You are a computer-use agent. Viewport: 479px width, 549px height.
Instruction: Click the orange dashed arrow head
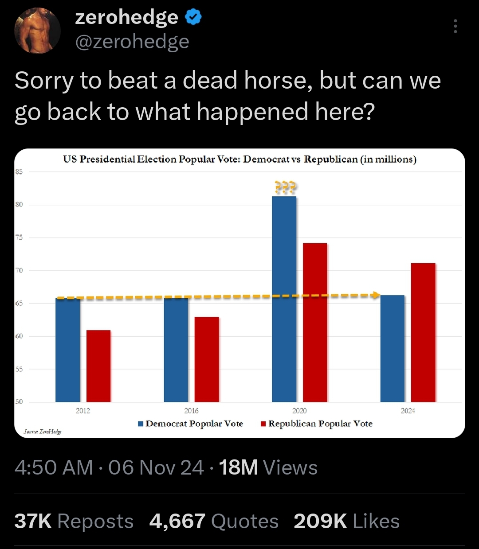pyautogui.click(x=376, y=295)
